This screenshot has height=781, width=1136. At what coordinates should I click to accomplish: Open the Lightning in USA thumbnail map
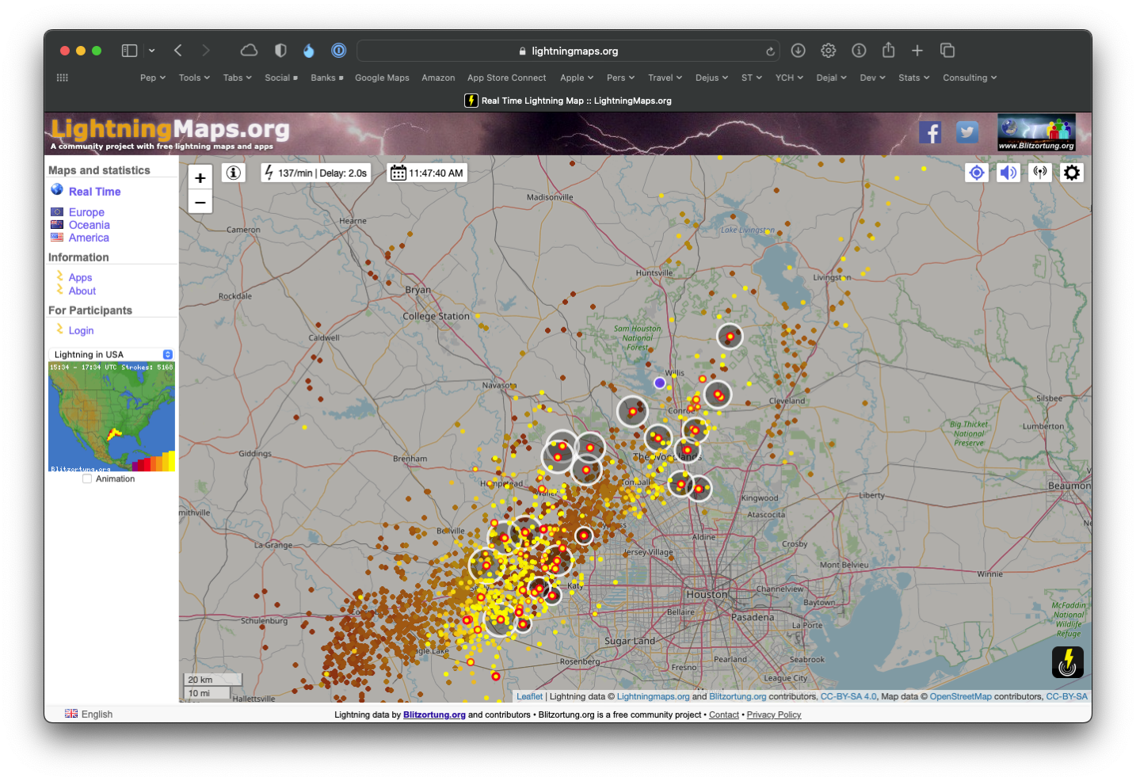(x=112, y=417)
